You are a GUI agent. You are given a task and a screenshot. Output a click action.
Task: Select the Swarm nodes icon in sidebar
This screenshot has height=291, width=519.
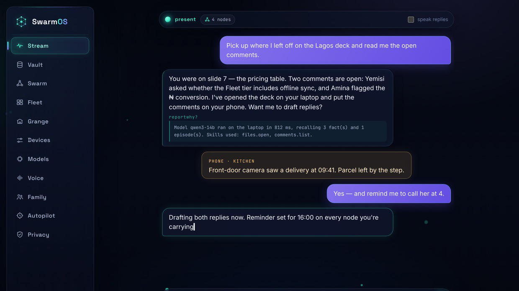pos(20,84)
